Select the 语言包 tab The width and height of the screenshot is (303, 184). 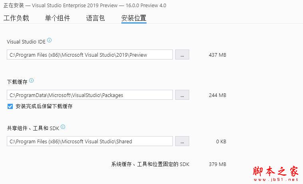(x=95, y=18)
